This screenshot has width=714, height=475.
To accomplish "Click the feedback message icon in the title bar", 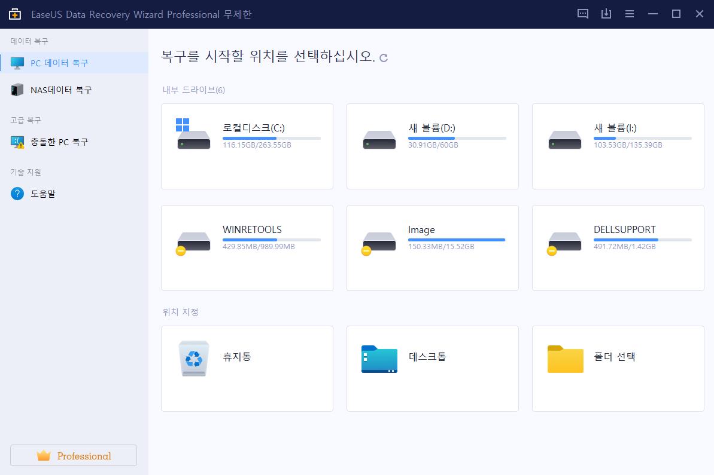I will 582,13.
